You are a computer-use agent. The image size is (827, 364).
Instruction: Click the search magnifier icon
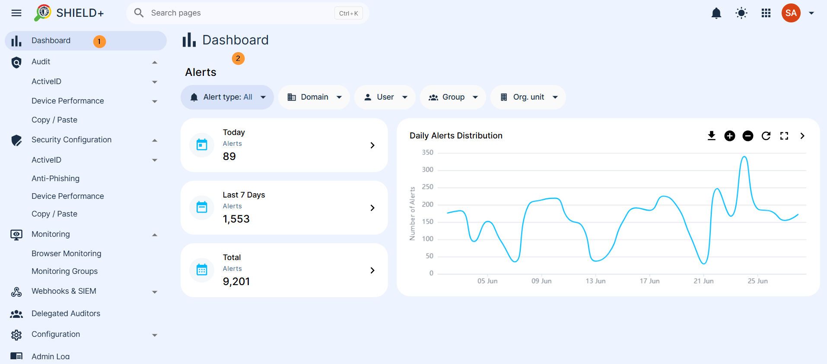(139, 13)
